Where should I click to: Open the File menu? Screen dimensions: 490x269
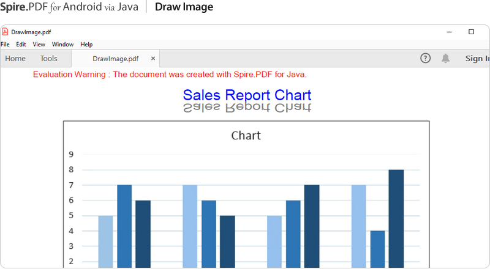tap(5, 45)
